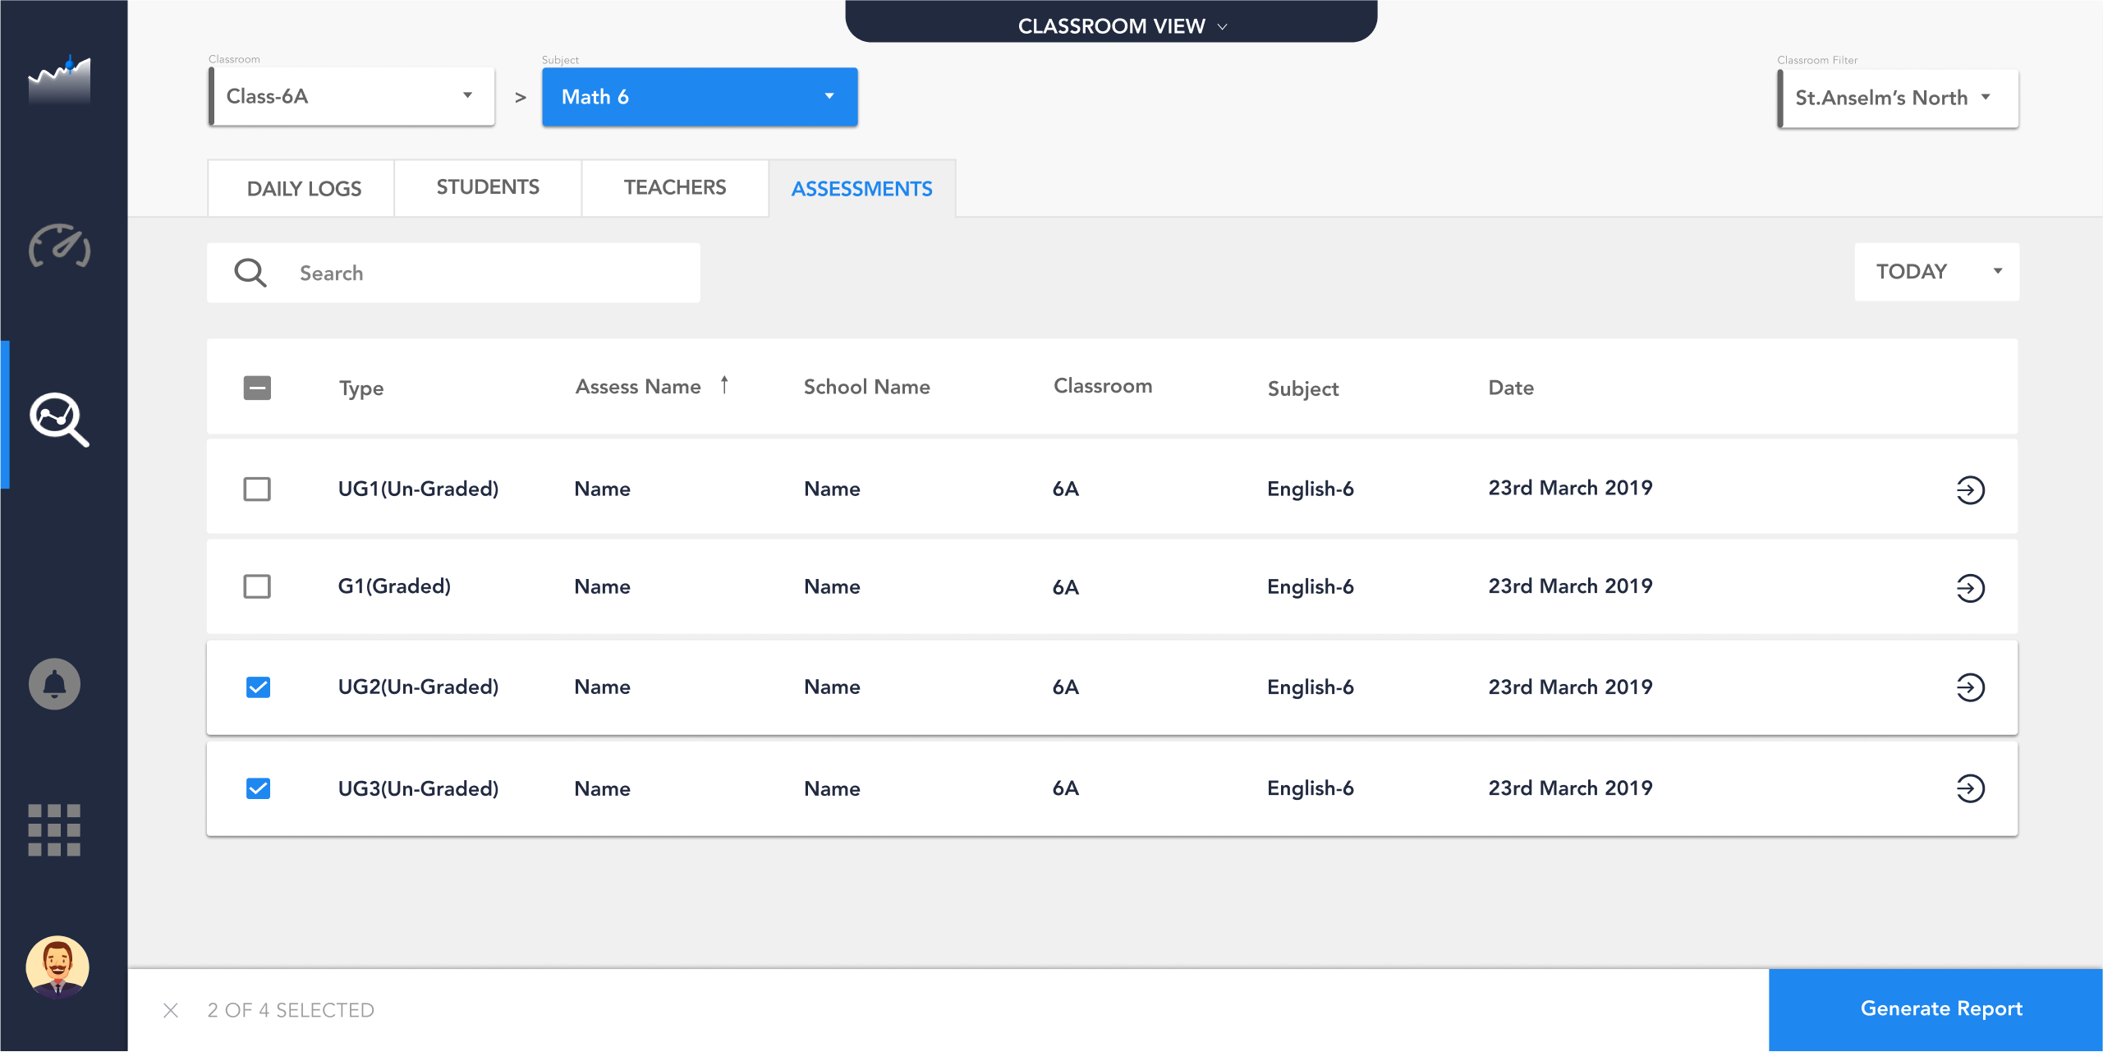Click the analytics magnifier icon in sidebar
The height and width of the screenshot is (1052, 2103).
point(59,419)
